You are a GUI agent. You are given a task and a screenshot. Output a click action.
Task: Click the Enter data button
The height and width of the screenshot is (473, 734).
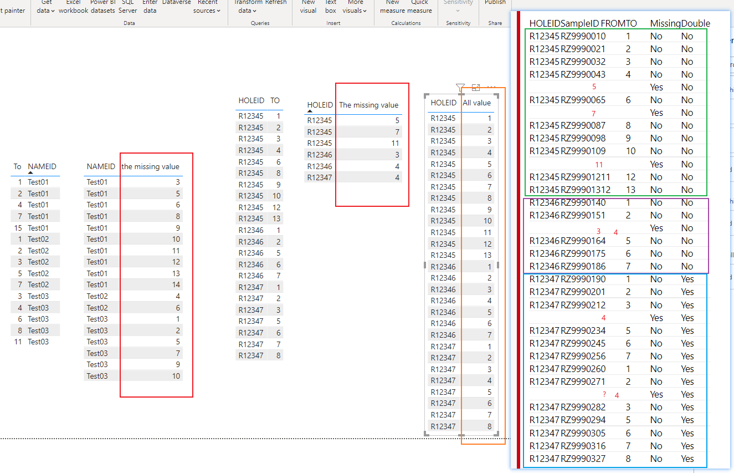point(150,7)
